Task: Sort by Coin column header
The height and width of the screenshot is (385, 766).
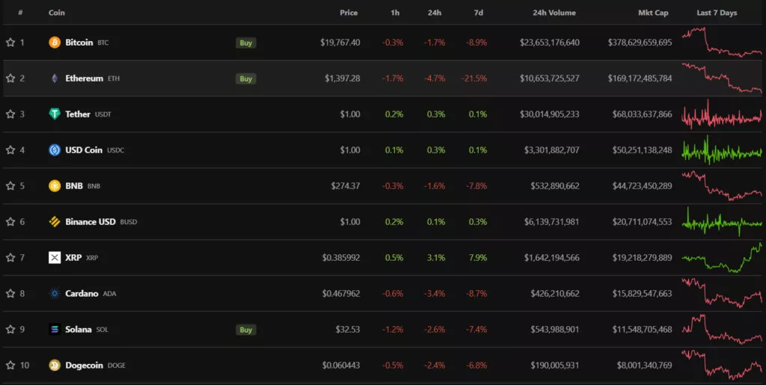Action: pos(57,13)
